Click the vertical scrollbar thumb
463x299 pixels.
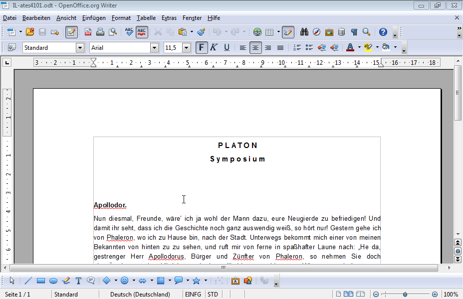coord(458,93)
